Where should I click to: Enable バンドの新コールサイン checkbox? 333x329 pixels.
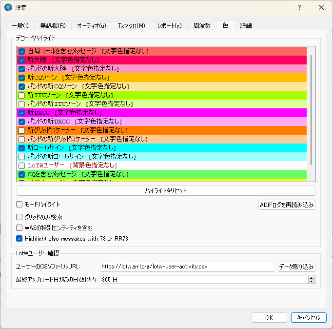(21, 157)
